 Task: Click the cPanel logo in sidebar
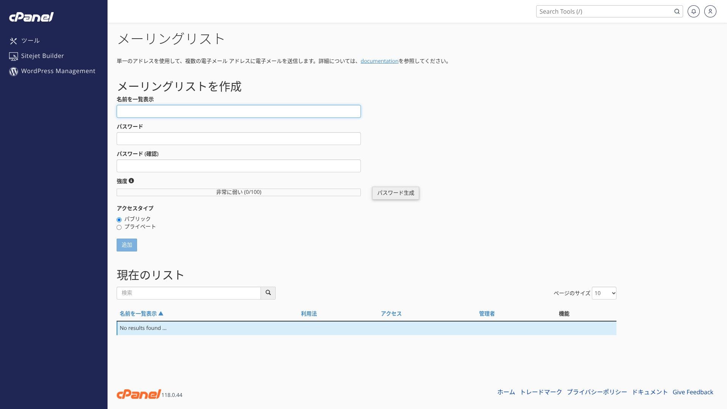[x=31, y=17]
